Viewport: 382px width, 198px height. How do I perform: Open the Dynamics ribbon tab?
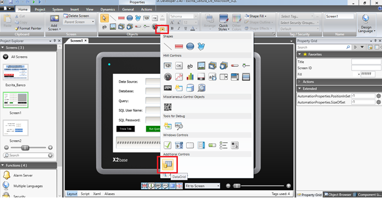coord(107,9)
